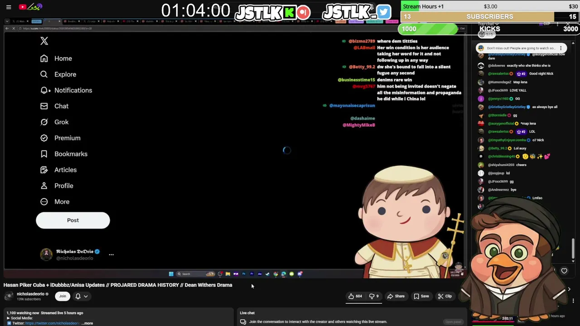Click the chat scrollbar thumb
The image size is (580, 326).
click(573, 248)
